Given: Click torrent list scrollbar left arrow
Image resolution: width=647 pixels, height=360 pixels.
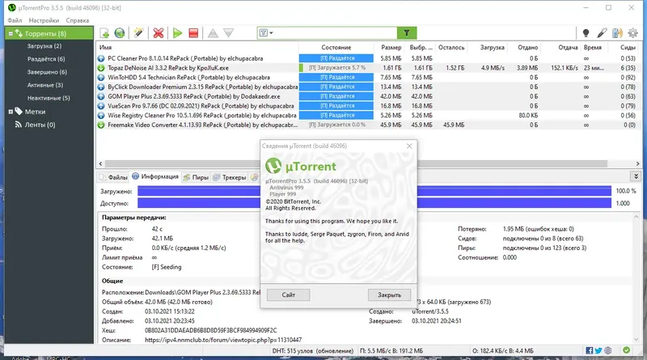Looking at the screenshot, I should tap(100, 164).
